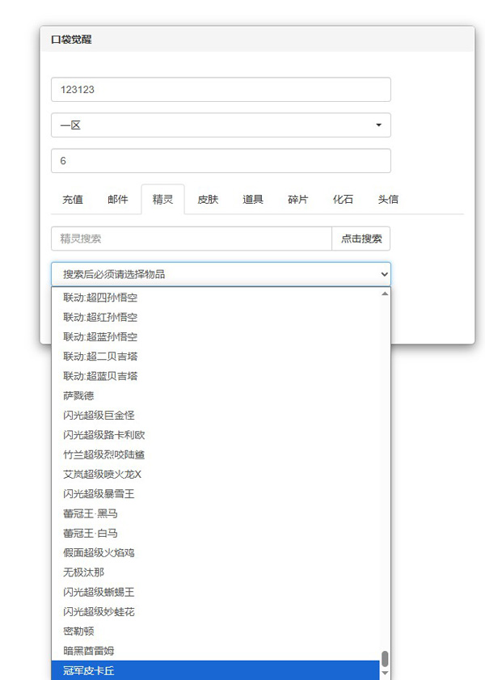Select option 联动:超四孙悟空
This screenshot has height=680, width=485.
[x=215, y=298]
